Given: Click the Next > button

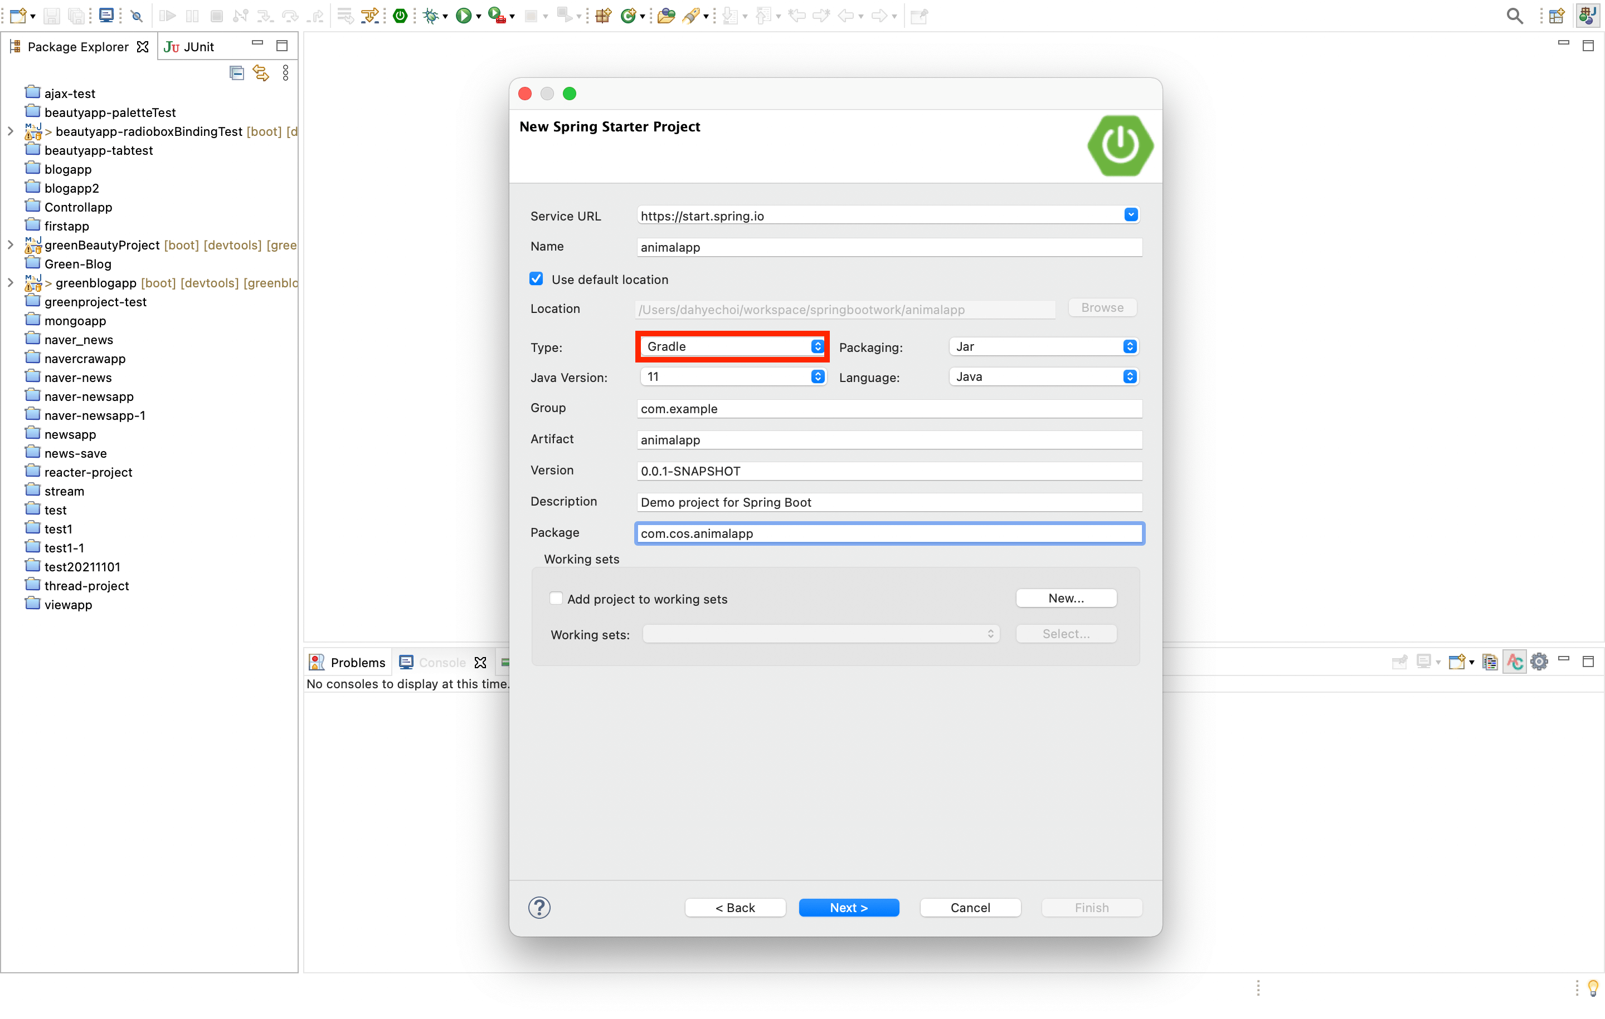Looking at the screenshot, I should tap(849, 907).
